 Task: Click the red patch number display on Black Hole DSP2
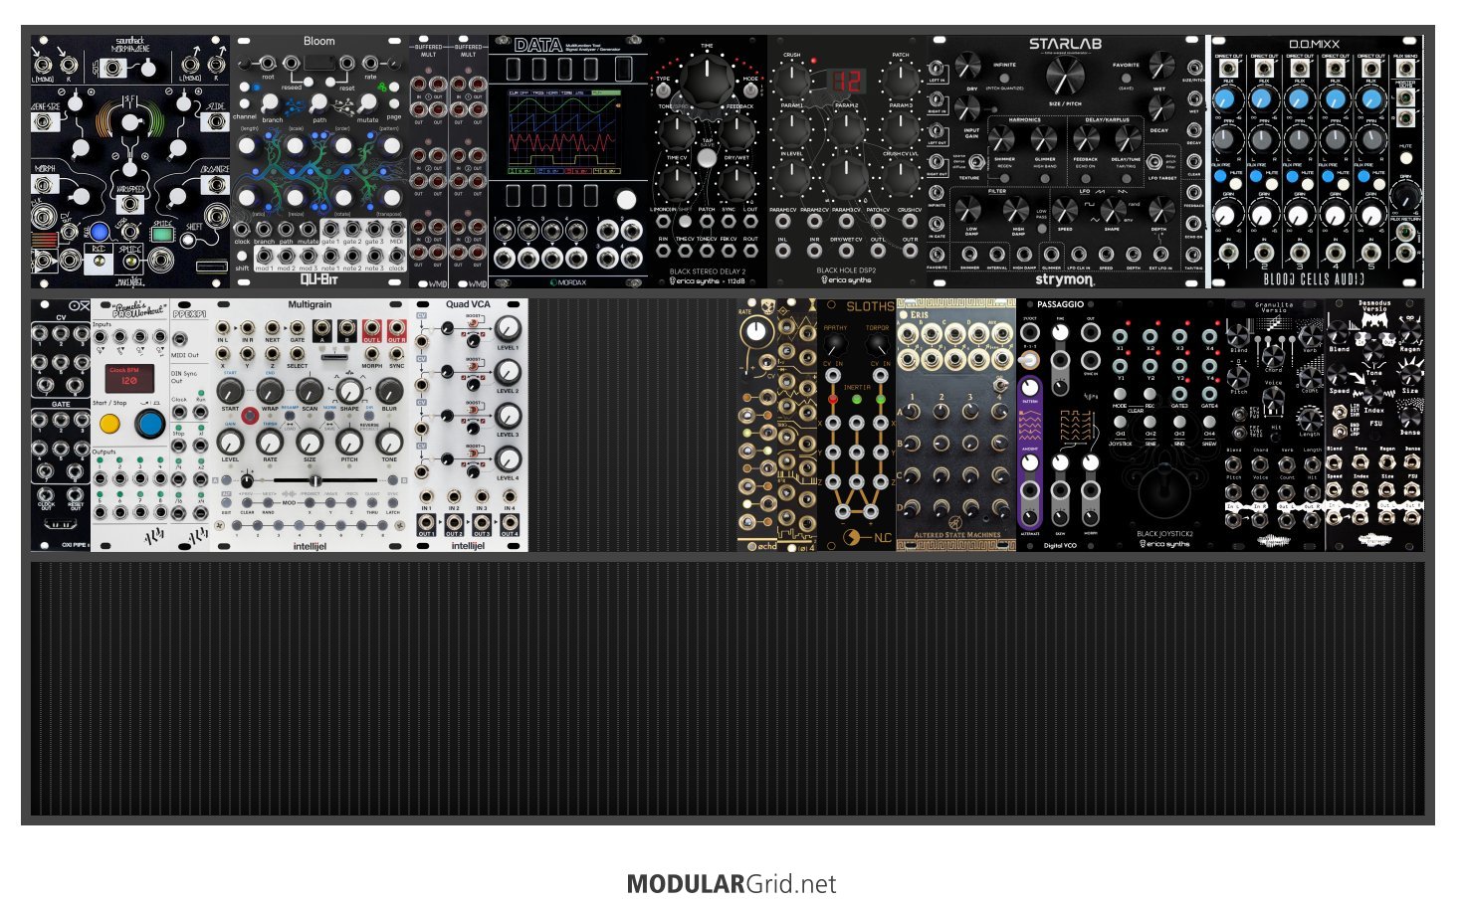[847, 81]
